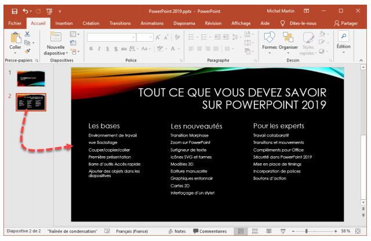Open the Insertion tab
The image size is (371, 241).
63,24
